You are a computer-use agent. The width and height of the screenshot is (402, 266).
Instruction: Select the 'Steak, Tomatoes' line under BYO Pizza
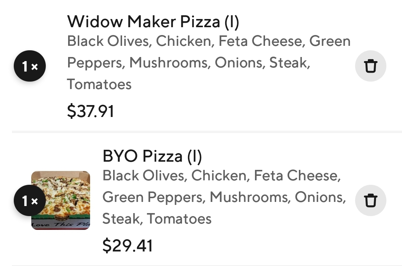[x=157, y=218]
